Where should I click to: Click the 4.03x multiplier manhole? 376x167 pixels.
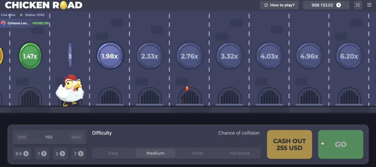(x=269, y=56)
